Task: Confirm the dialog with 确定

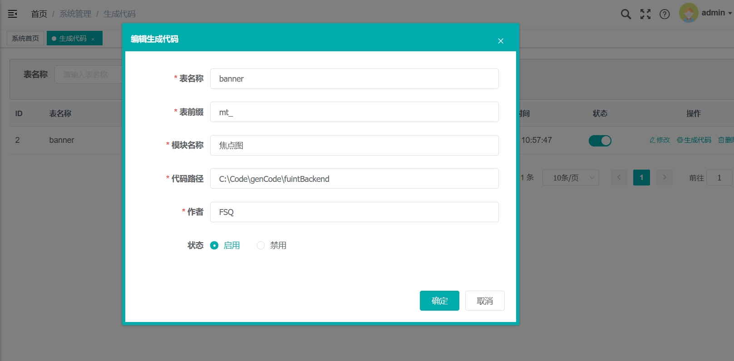Action: coord(439,301)
